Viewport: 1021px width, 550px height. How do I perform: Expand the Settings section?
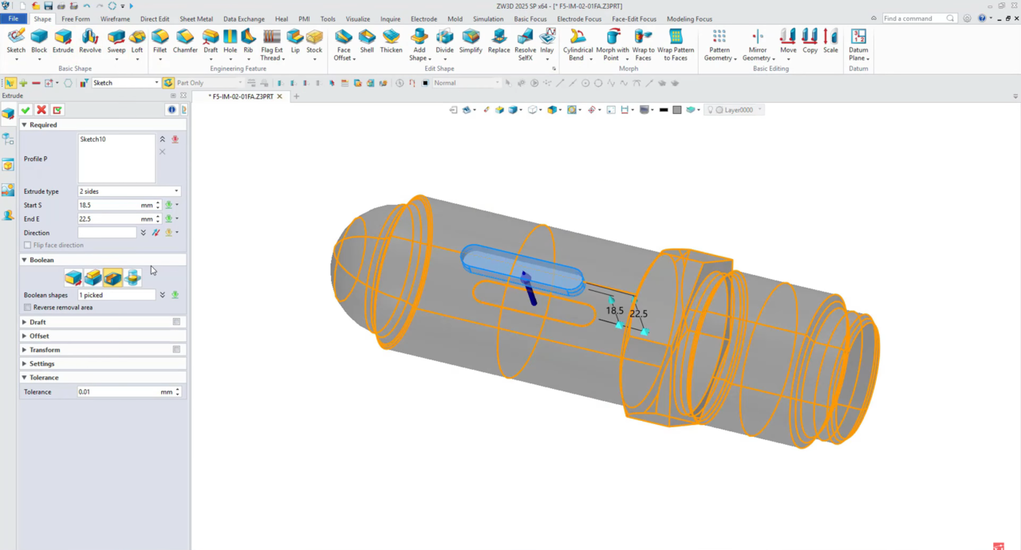click(x=41, y=363)
